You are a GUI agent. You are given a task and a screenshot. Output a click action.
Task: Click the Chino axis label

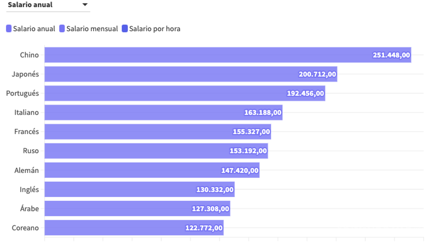tap(29, 55)
